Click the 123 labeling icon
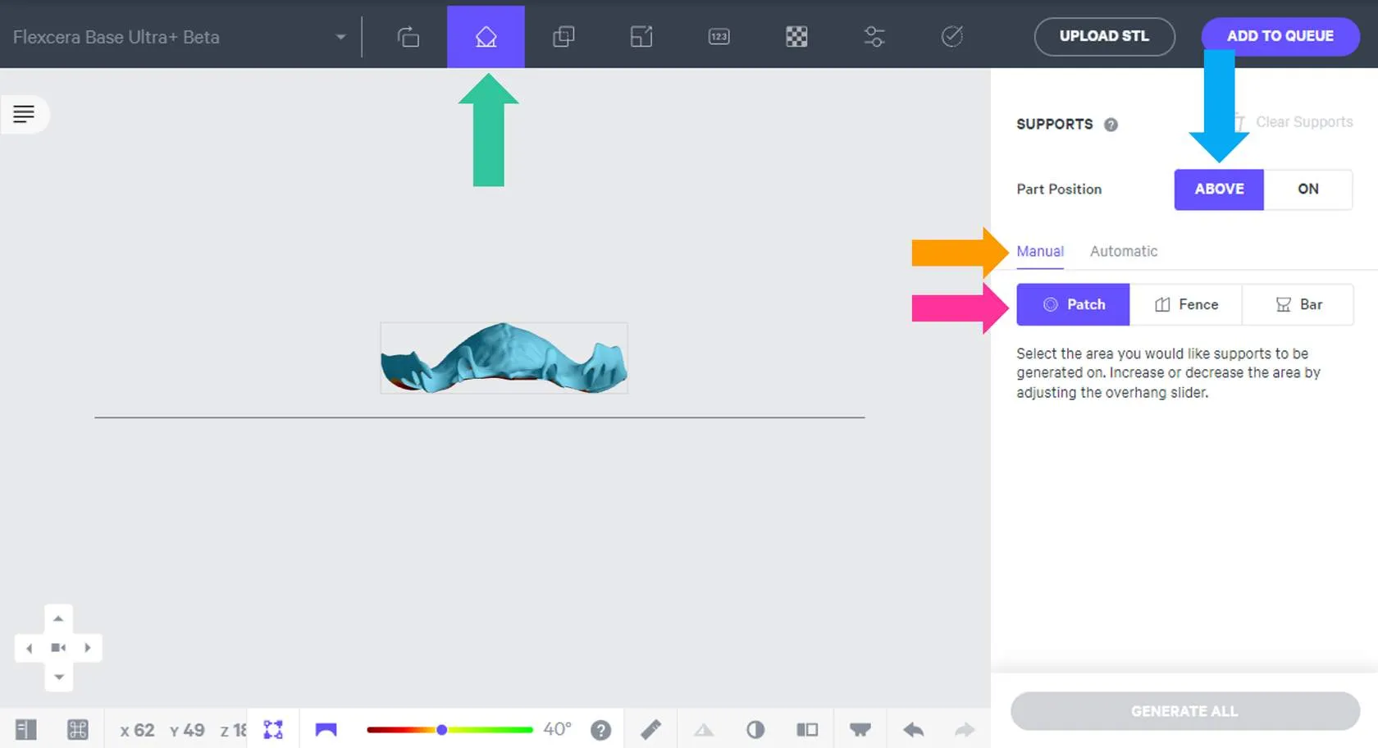 (x=719, y=37)
